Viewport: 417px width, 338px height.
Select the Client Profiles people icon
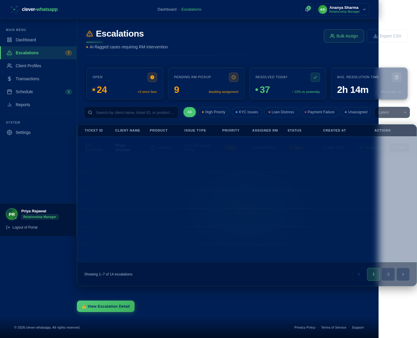tap(9, 66)
